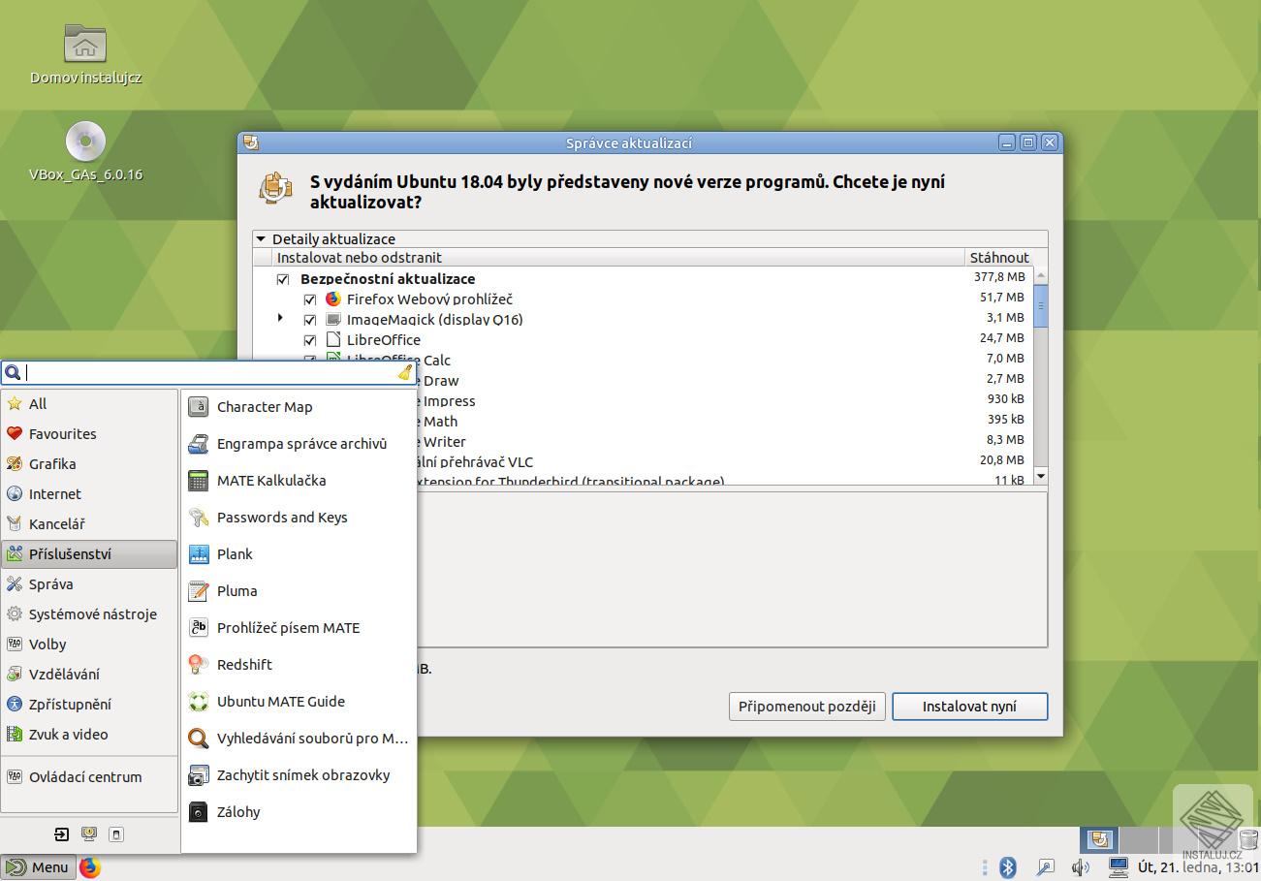Select the Příslušenství category
The width and height of the screenshot is (1261, 881).
89,554
